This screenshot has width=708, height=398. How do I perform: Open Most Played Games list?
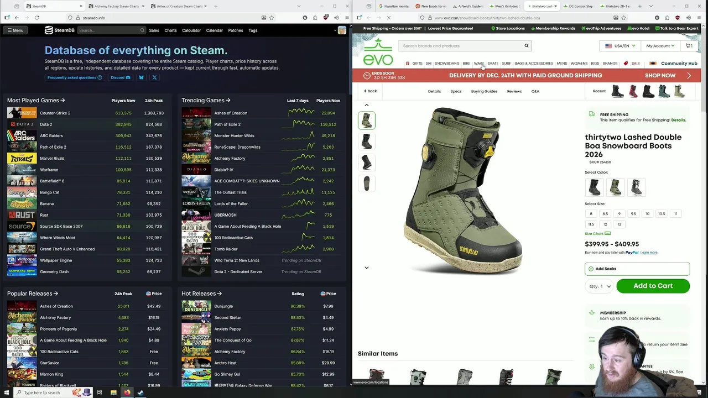coord(36,101)
